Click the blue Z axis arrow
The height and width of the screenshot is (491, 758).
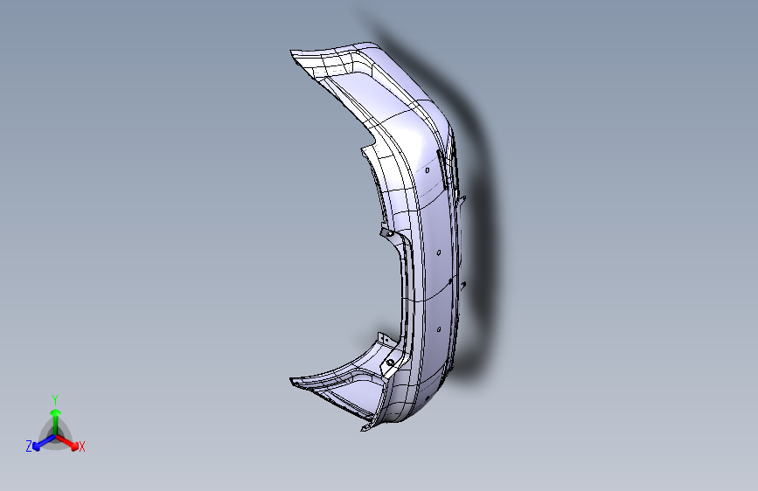tap(44, 442)
